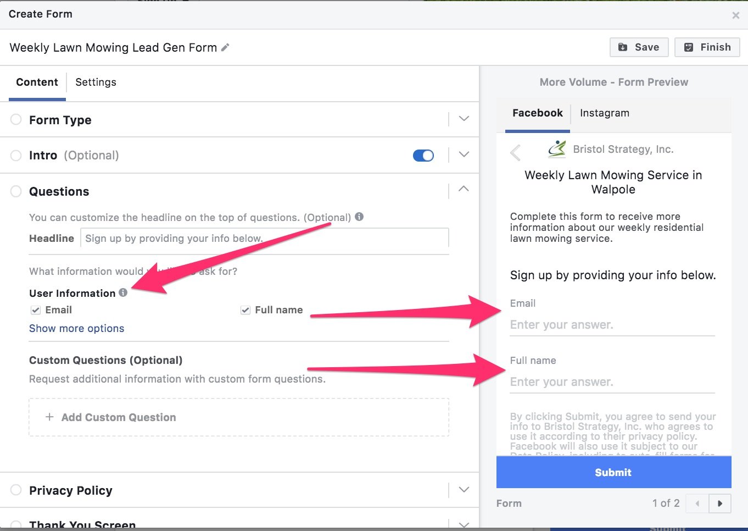The image size is (748, 531).
Task: Edit the form name with the pencil icon
Action: point(225,48)
